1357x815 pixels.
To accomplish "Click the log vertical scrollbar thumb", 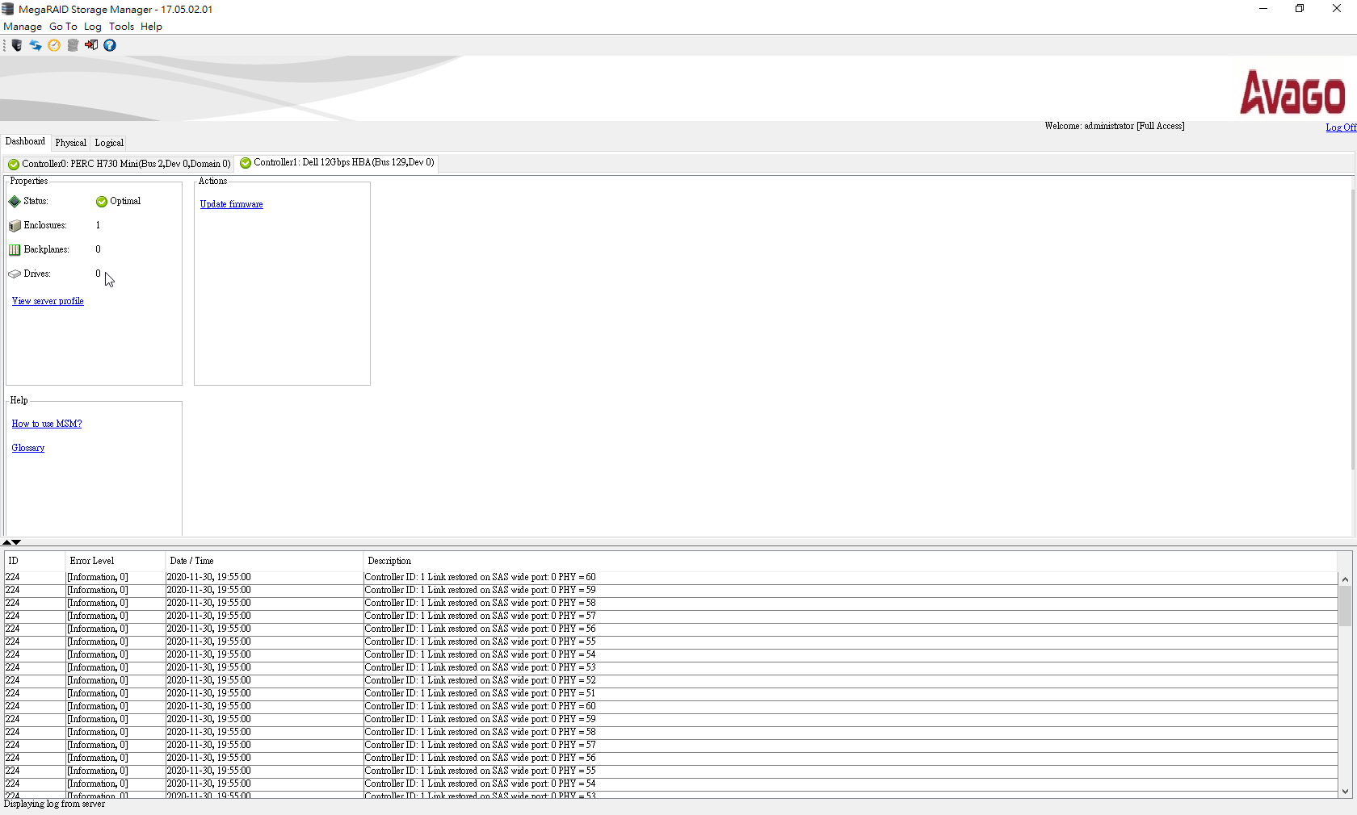I will [1345, 606].
